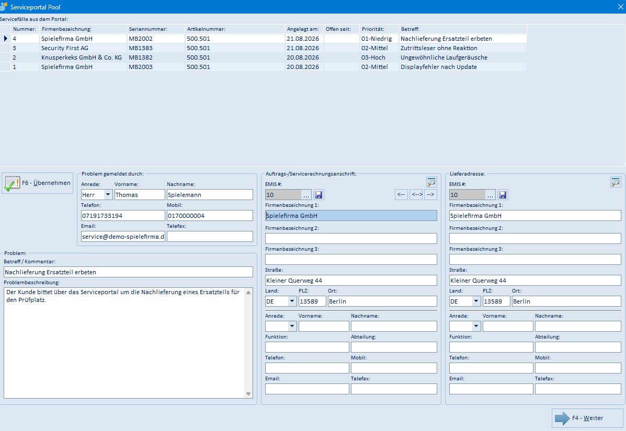Click F4 - Weiter button
Image resolution: width=626 pixels, height=431 pixels.
(587, 418)
